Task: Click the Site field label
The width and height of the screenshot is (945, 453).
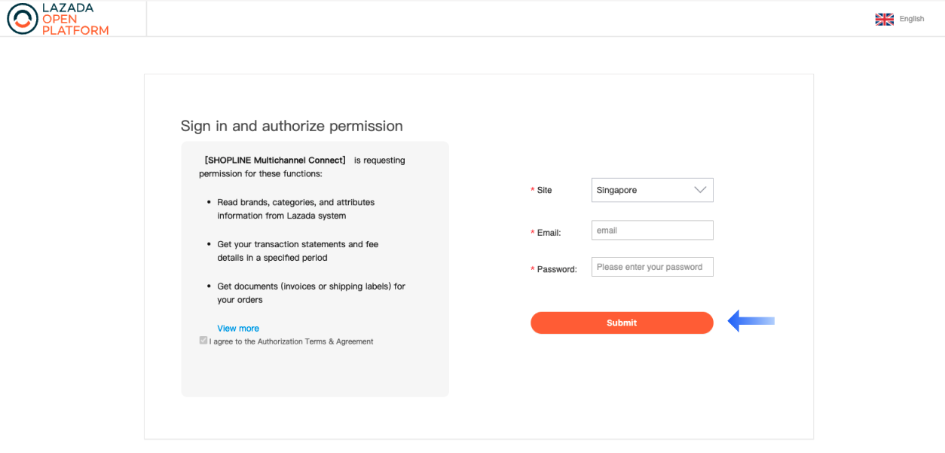Action: (x=544, y=191)
